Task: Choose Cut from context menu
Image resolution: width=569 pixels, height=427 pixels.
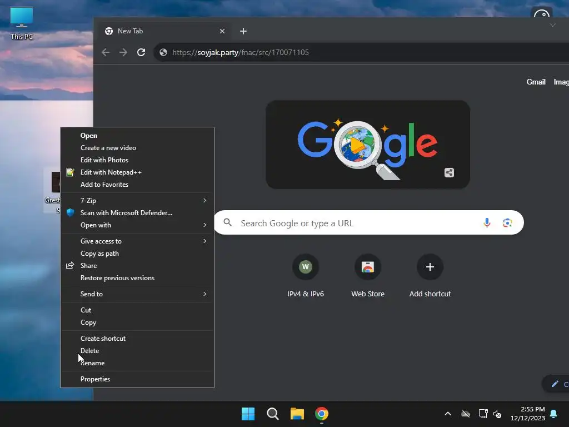Action: coord(137,310)
